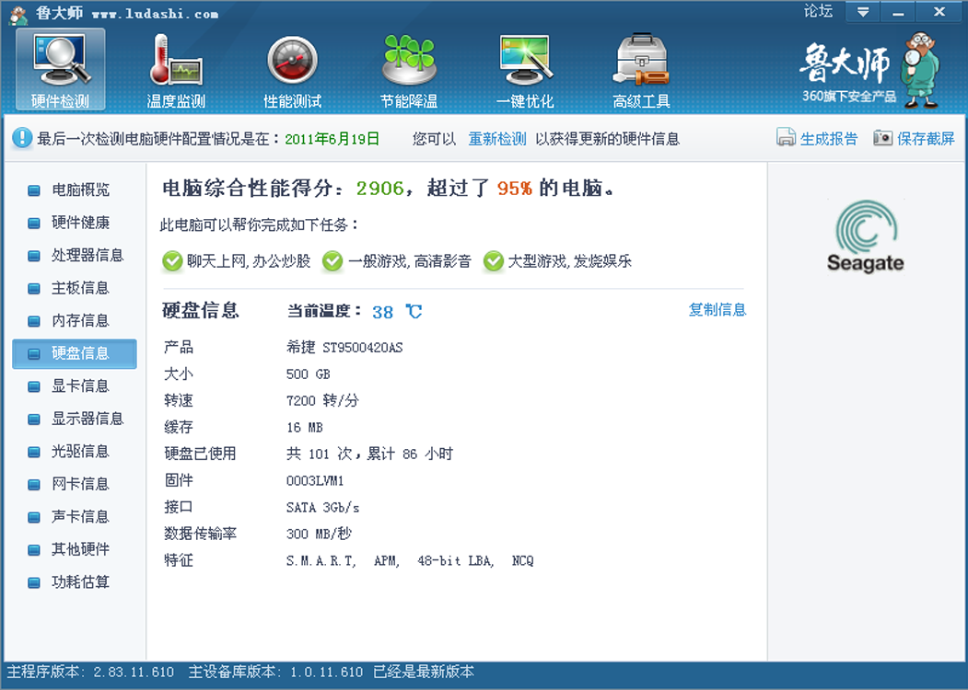968x690 pixels.
Task: Click green check beside 一般游戏,高清影音
Action: coord(332,261)
